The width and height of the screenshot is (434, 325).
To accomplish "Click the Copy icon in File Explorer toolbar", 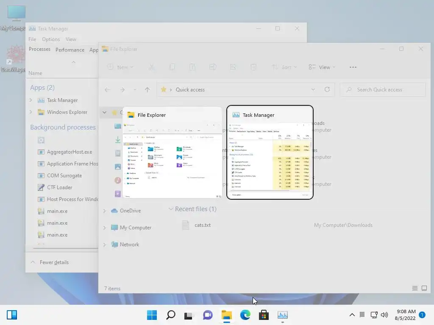I will [172, 67].
